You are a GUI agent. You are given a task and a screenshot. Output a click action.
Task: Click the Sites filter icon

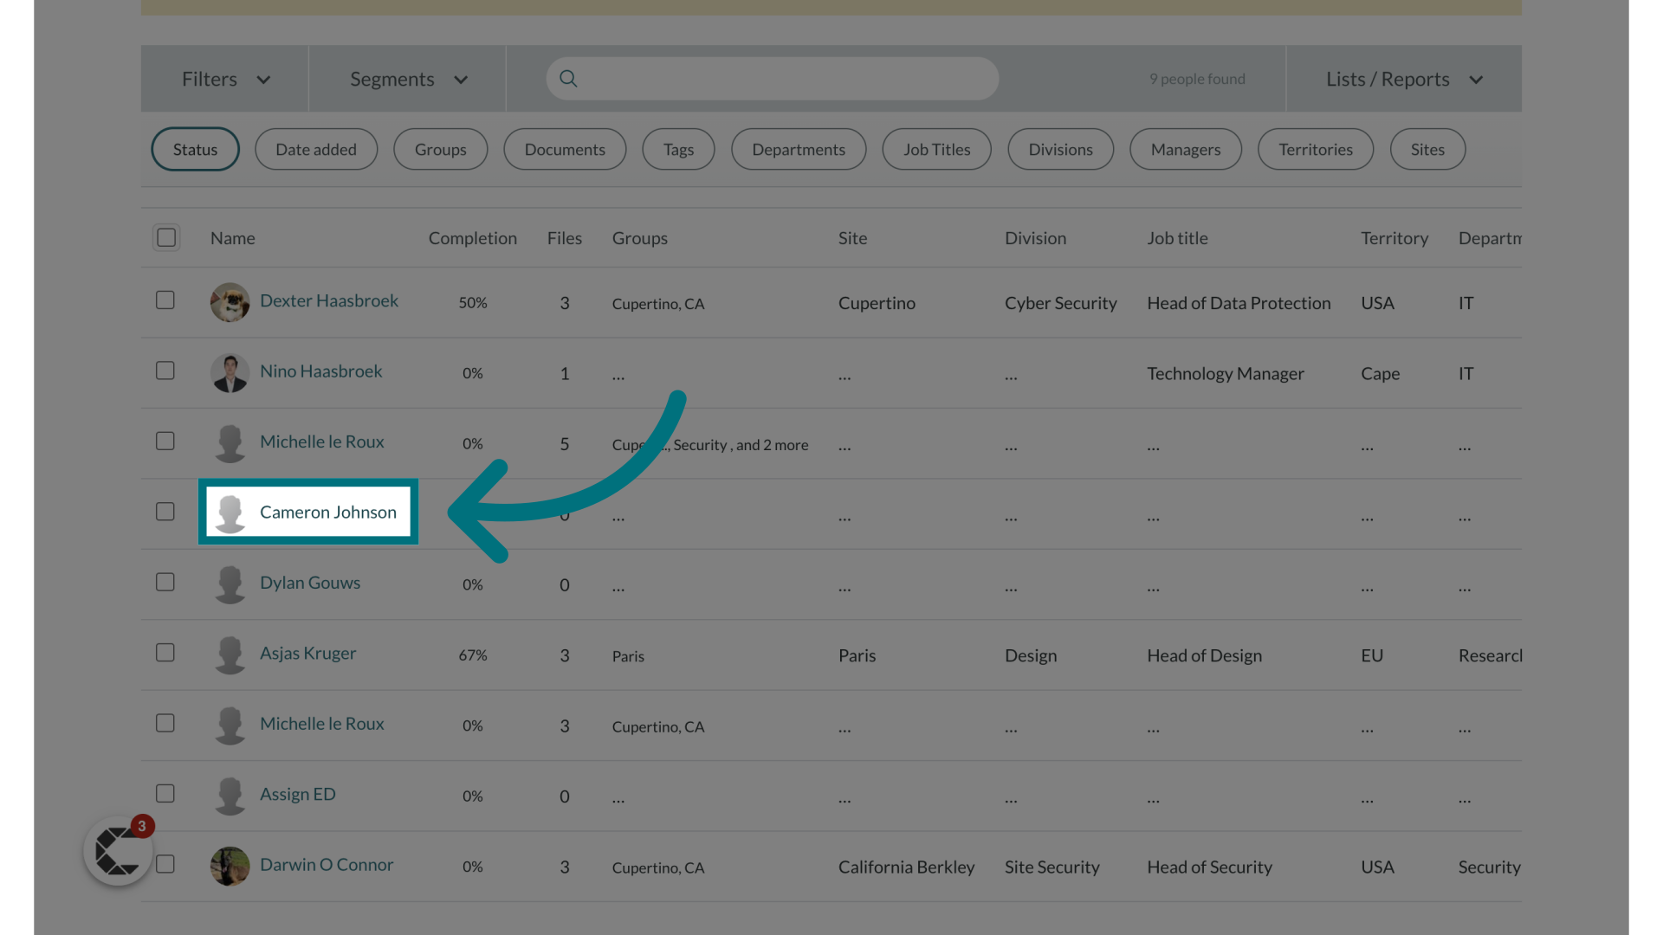(x=1427, y=148)
